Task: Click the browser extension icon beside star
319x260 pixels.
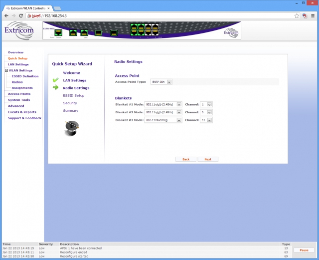Action: point(305,15)
